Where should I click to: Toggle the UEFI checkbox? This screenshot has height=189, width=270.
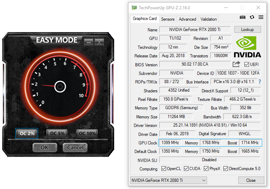[247, 65]
